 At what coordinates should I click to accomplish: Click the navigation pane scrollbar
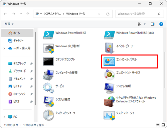point(36,68)
